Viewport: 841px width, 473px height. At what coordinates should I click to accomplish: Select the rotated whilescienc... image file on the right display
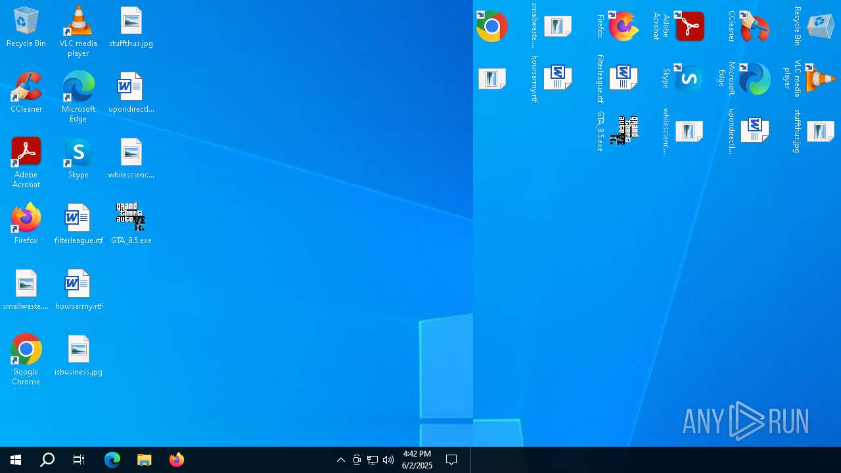tap(683, 131)
